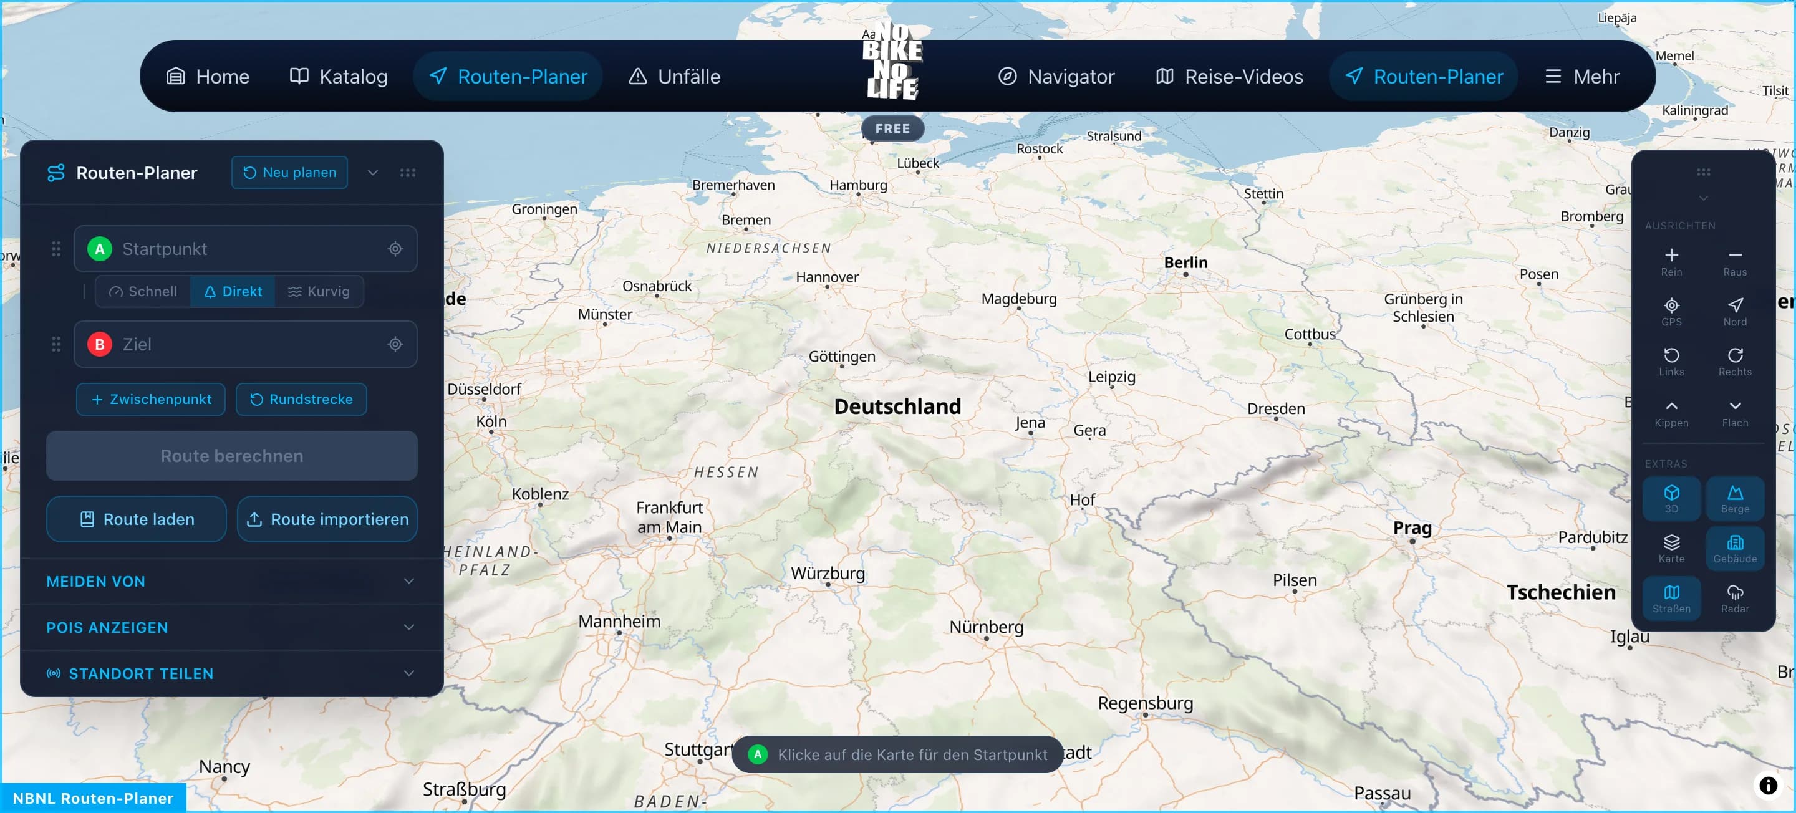
Task: Rotate map right with the Rechts icon
Action: point(1736,360)
